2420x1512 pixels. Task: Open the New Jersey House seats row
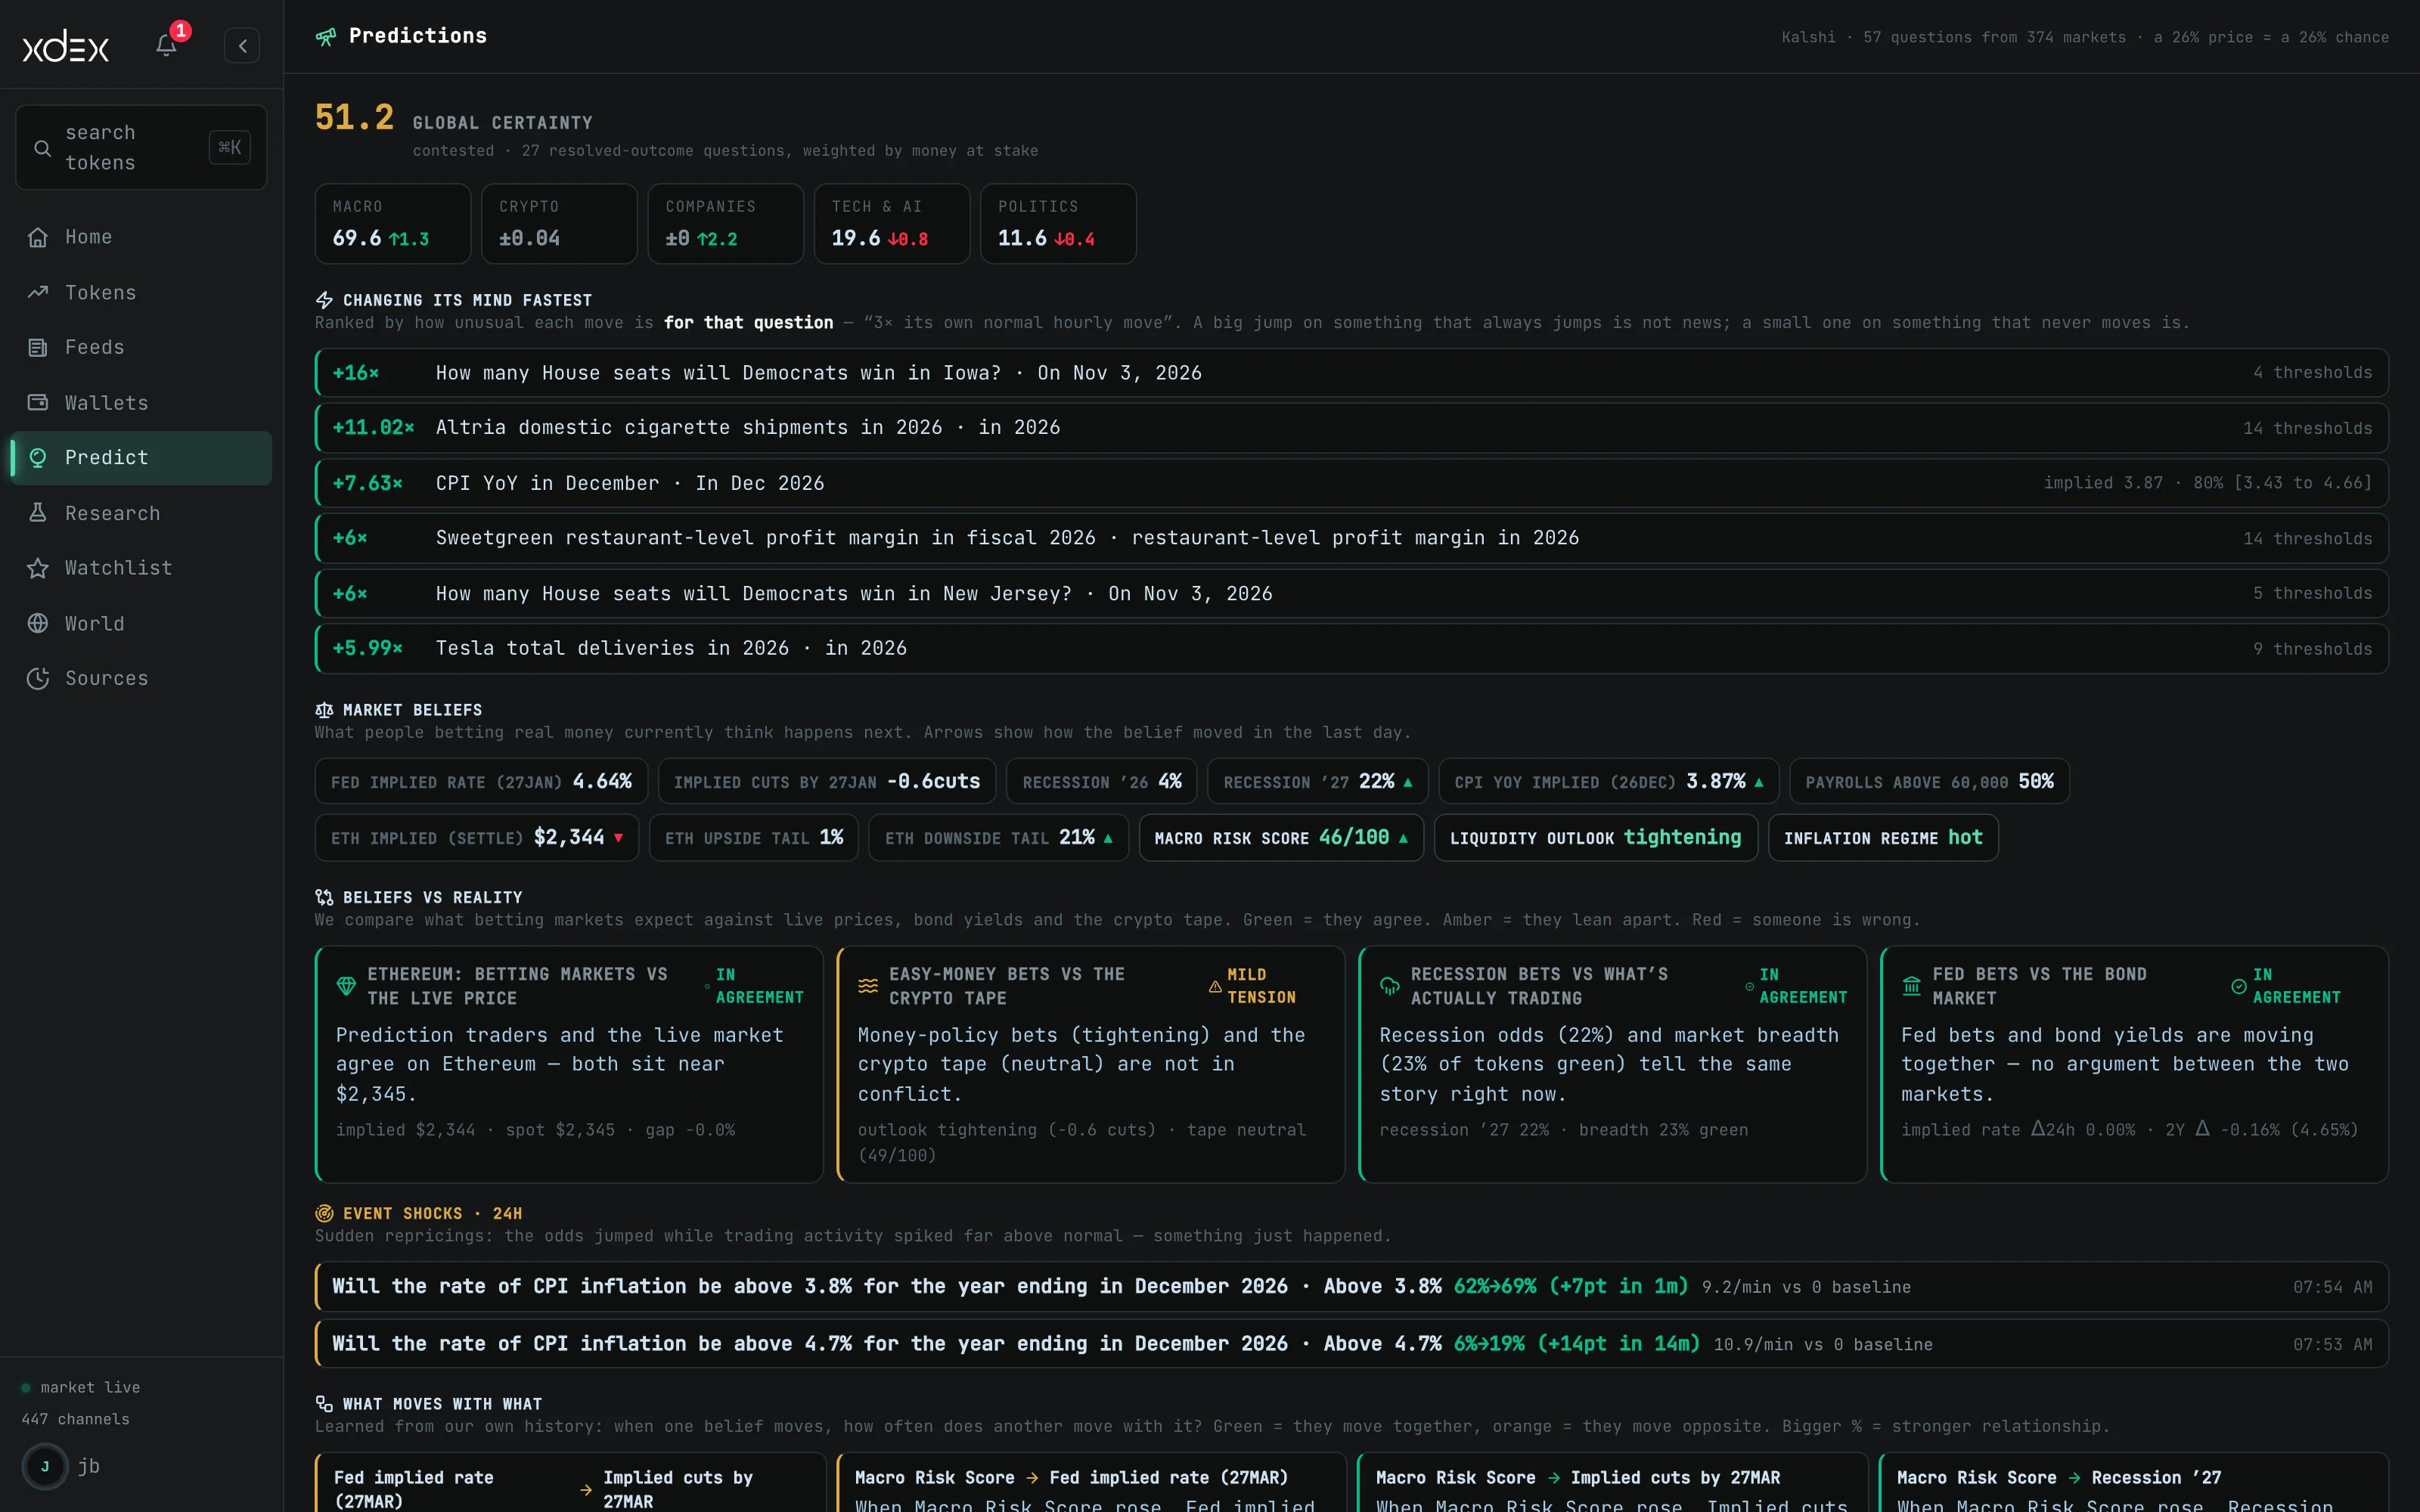click(1351, 593)
